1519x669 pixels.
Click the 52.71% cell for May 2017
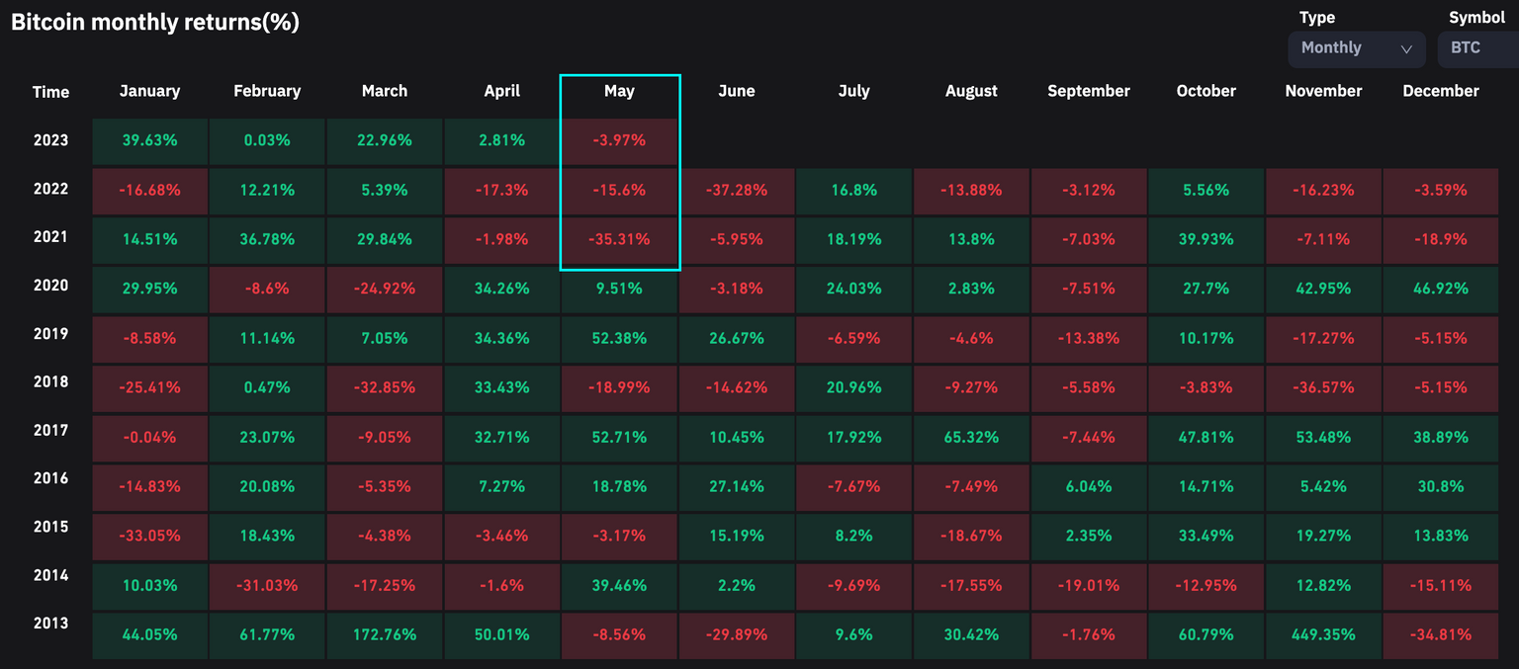[619, 438]
